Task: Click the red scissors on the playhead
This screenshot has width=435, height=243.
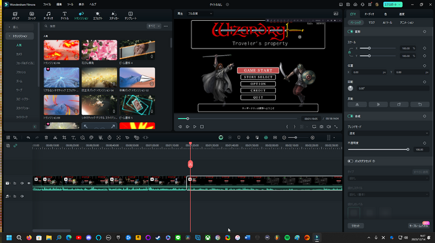Action: (x=190, y=164)
